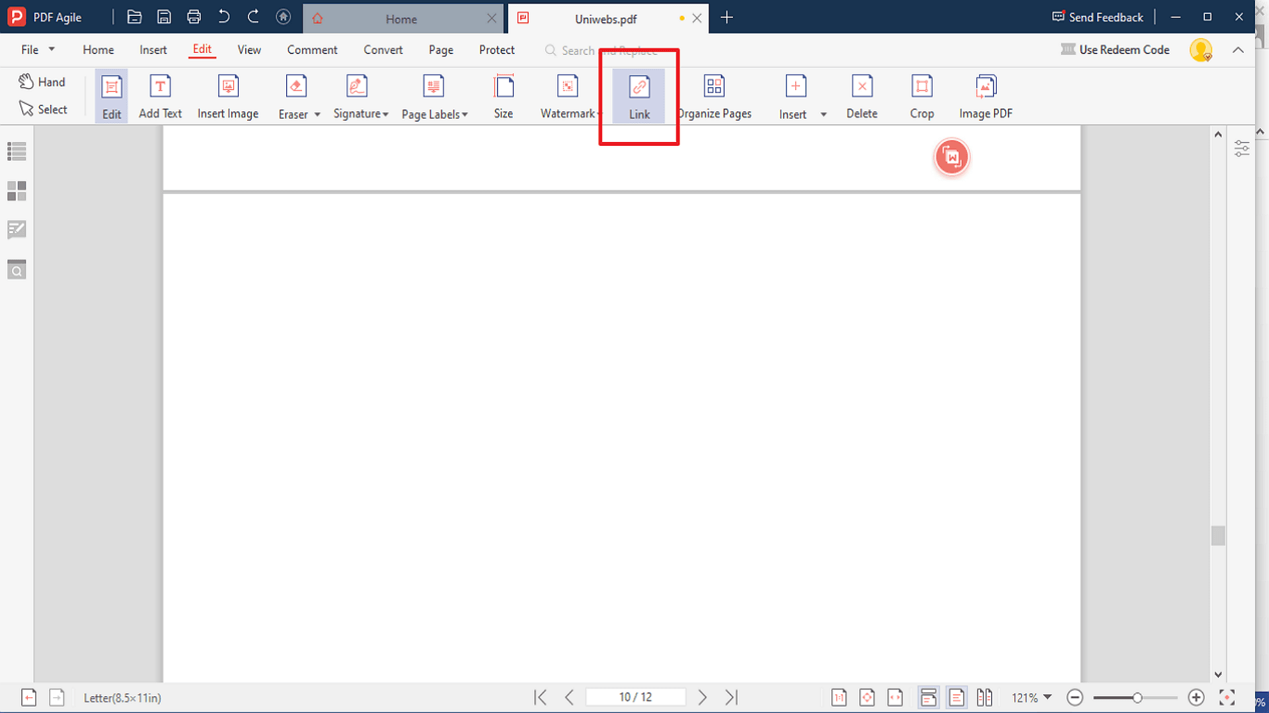The width and height of the screenshot is (1269, 713).
Task: Go to the previous page
Action: (x=569, y=697)
